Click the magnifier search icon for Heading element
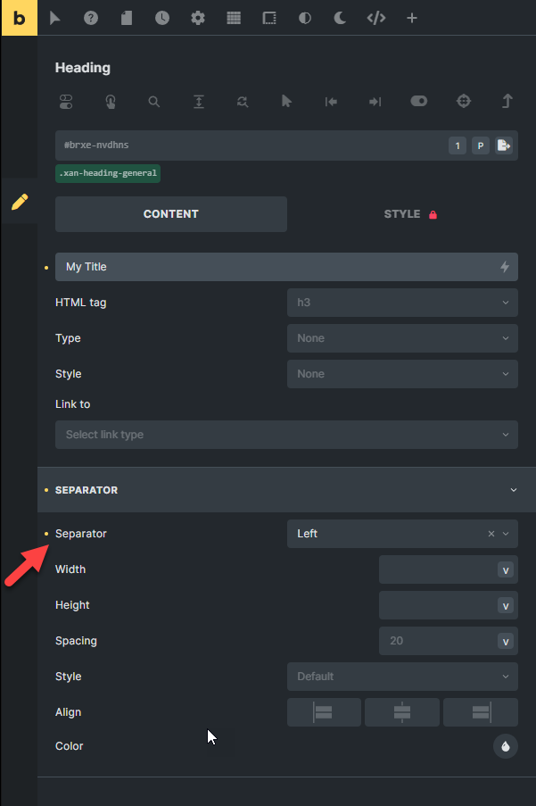Image resolution: width=536 pixels, height=806 pixels. pyautogui.click(x=153, y=101)
